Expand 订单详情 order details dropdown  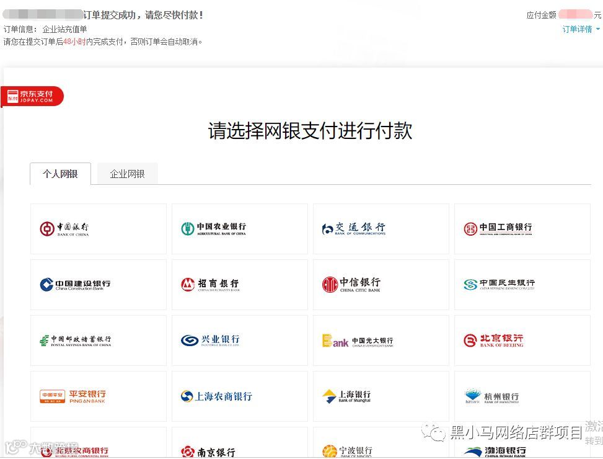click(x=581, y=29)
